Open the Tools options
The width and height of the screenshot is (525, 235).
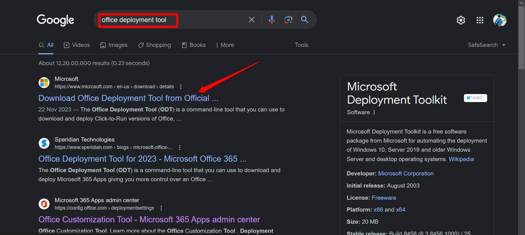[x=301, y=45]
